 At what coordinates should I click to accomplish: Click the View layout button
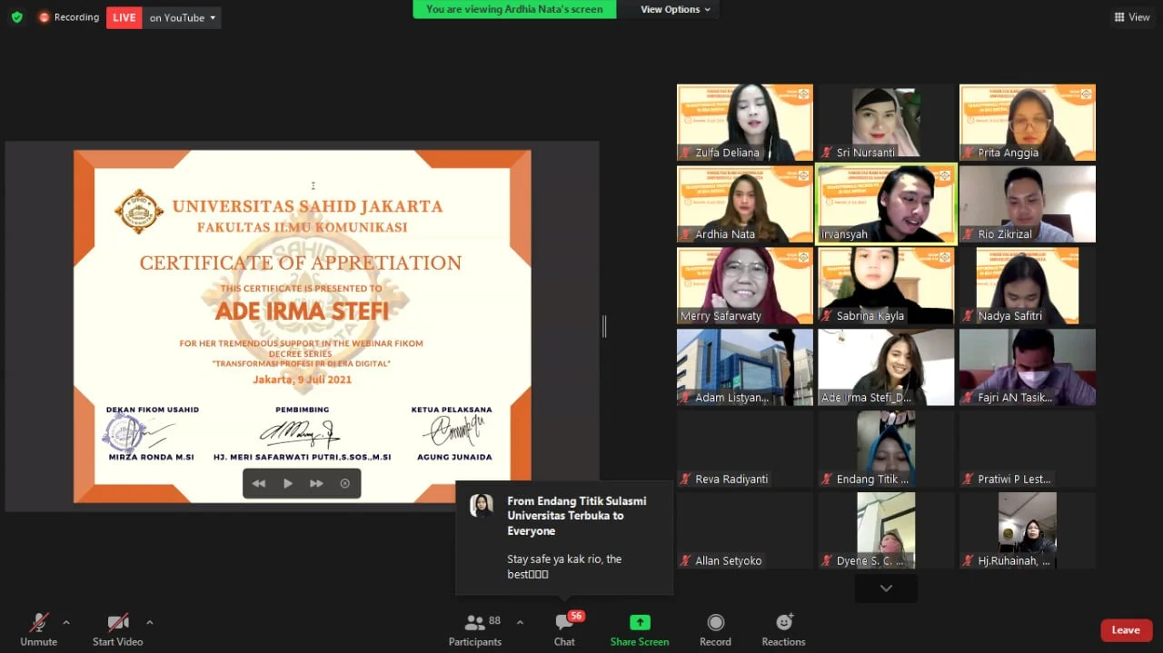point(1132,17)
